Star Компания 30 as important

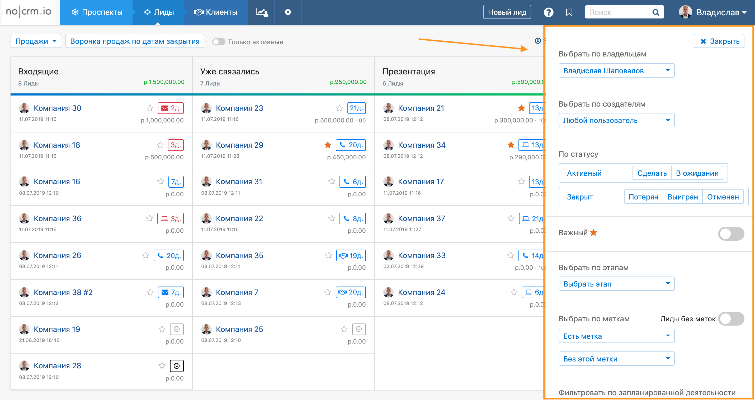click(150, 108)
